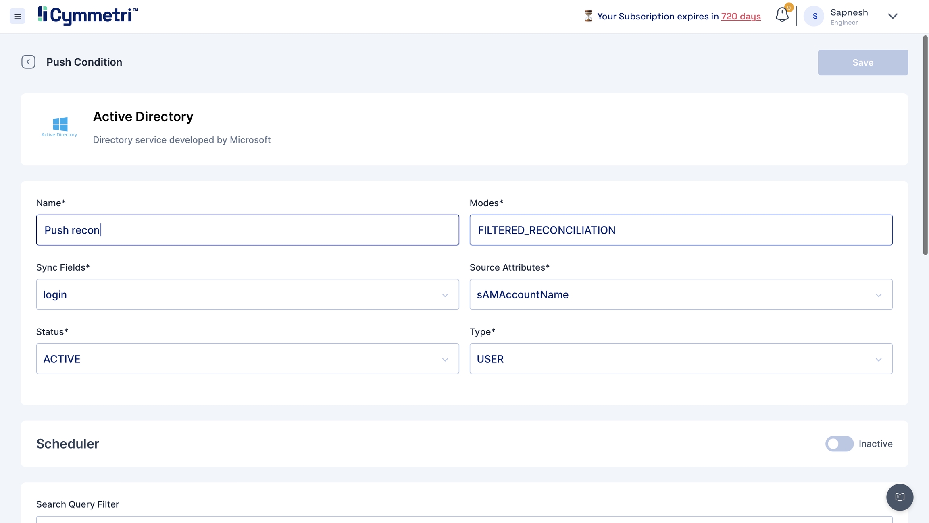Click the vertical page scrollbar
This screenshot has width=929, height=523.
pos(925,145)
